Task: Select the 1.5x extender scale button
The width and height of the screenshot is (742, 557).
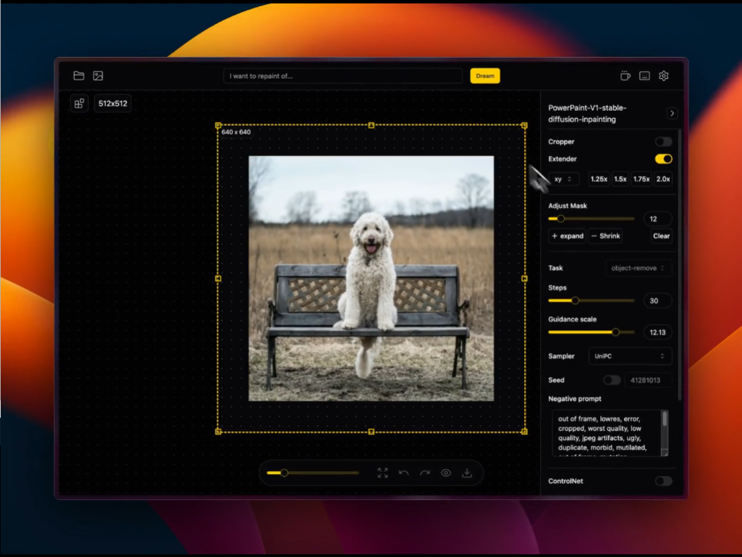Action: coord(620,179)
